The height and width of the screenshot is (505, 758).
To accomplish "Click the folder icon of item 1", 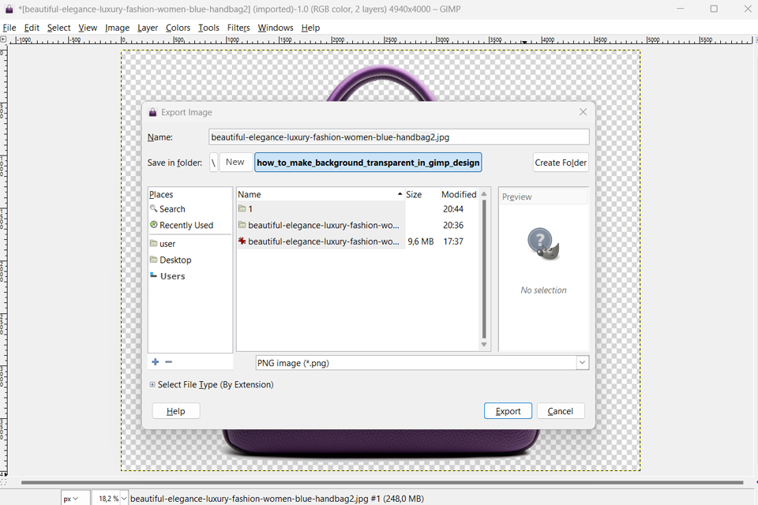I will click(x=242, y=208).
